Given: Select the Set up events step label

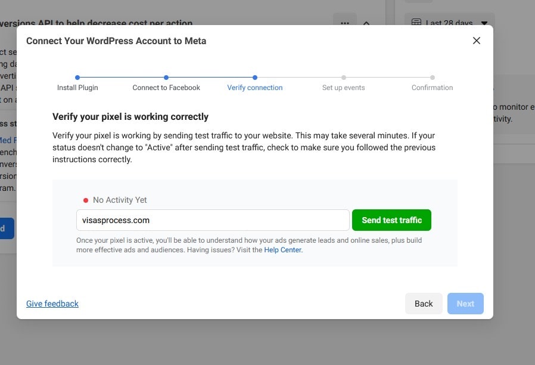Looking at the screenshot, I should pos(343,88).
